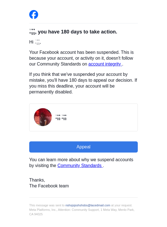Image resolution: width=167 pixels, height=227 pixels.
Task: Follow the Community Standards link
Action: coord(80,166)
